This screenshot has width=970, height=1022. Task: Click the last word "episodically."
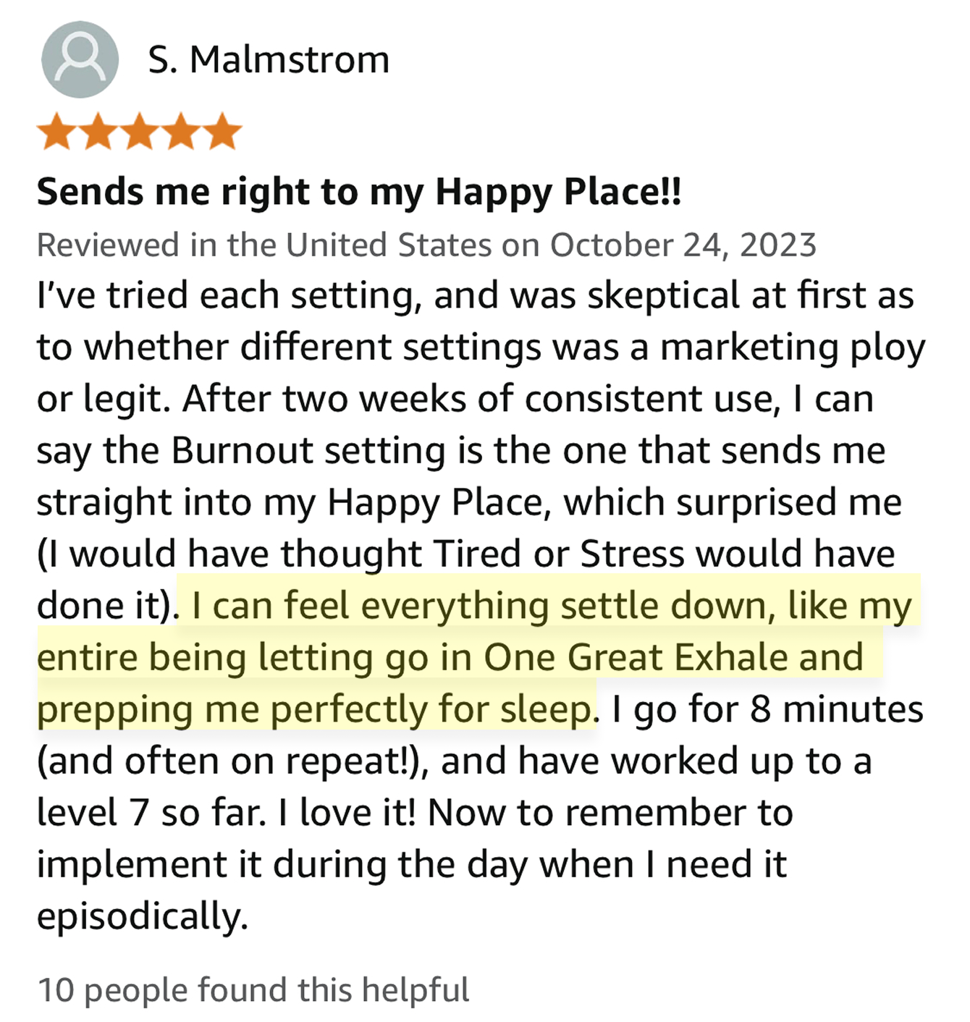(143, 916)
